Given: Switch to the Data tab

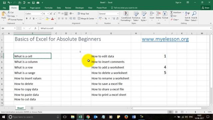Looking at the screenshot, I should [59, 8].
